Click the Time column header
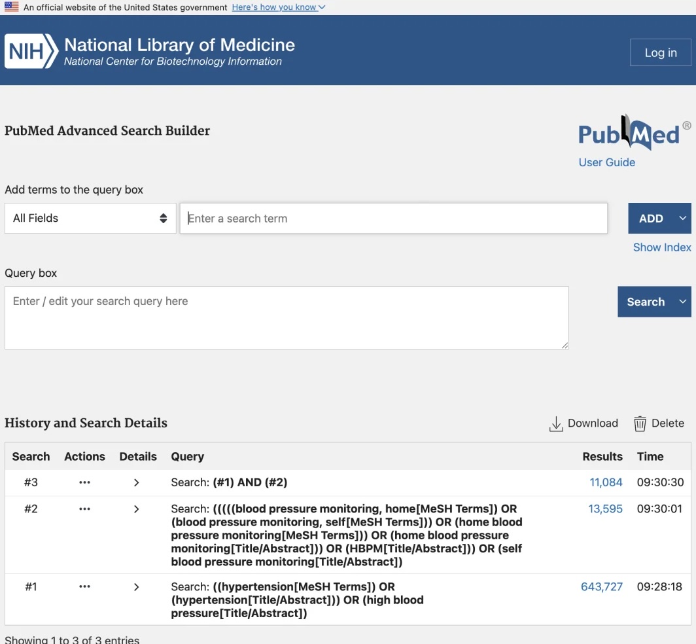 650,457
